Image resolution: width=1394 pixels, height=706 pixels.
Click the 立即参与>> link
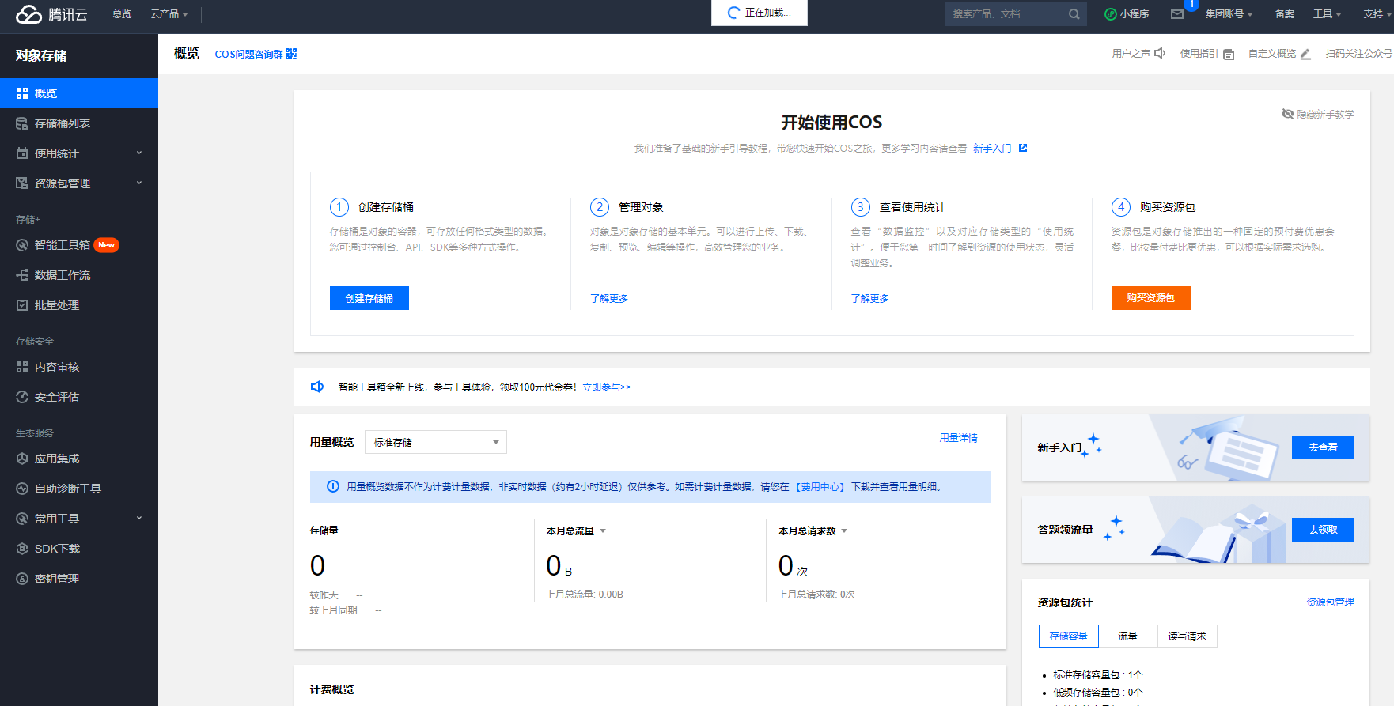[607, 387]
